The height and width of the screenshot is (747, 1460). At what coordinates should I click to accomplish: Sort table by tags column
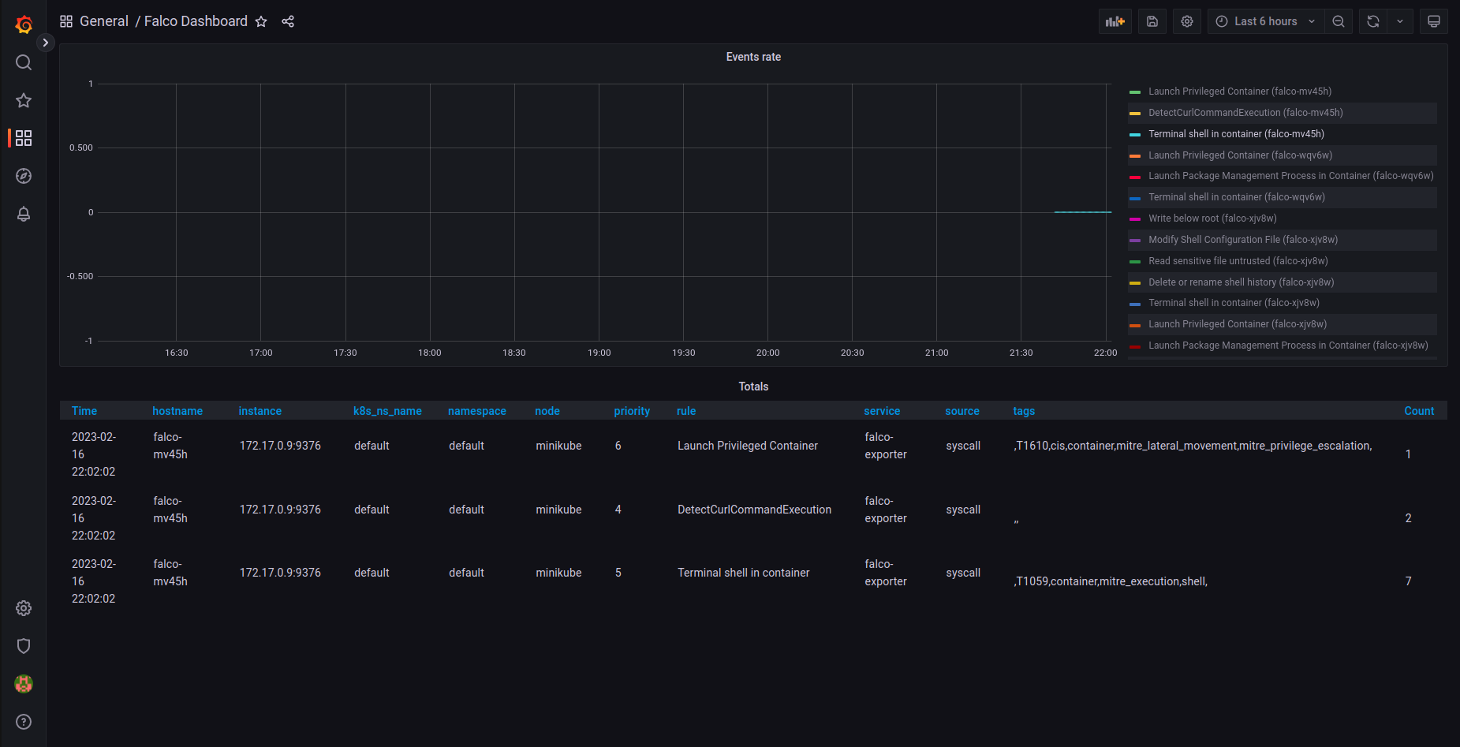[1024, 411]
